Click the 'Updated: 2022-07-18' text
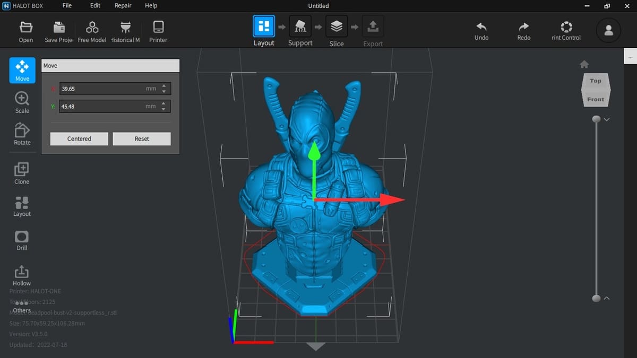Image resolution: width=637 pixels, height=358 pixels. 38,345
